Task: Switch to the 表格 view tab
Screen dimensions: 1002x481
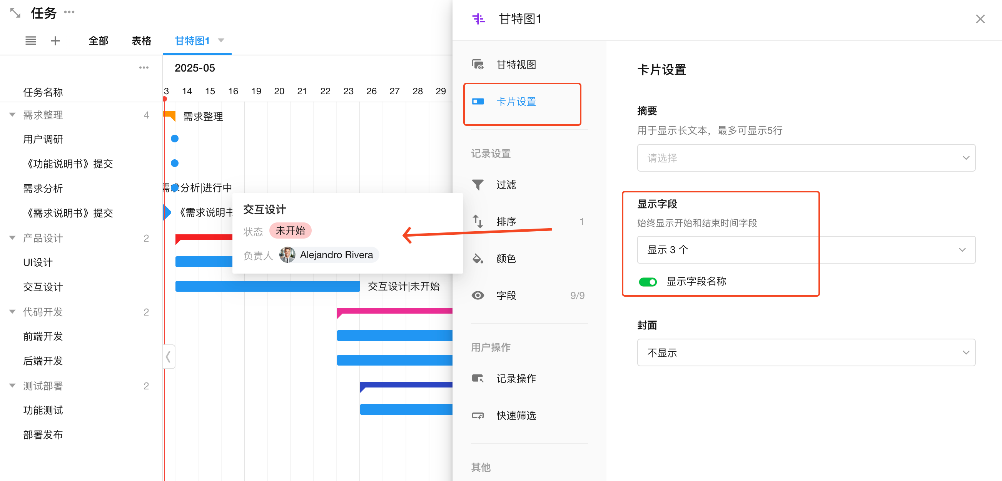Action: point(141,40)
